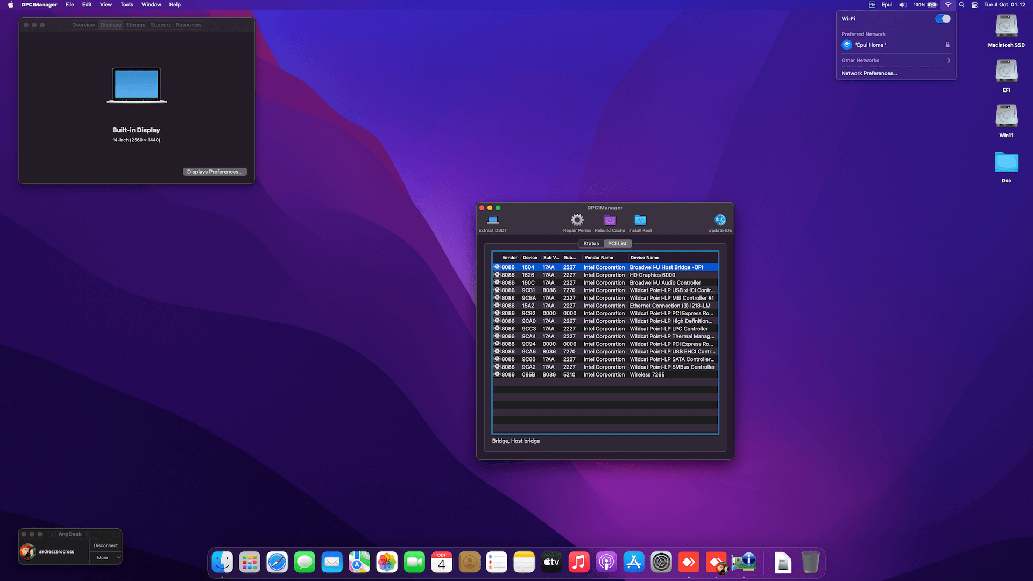This screenshot has width=1033, height=581.
Task: Open the View menu
Action: coord(106,5)
